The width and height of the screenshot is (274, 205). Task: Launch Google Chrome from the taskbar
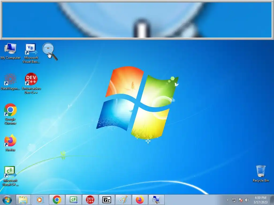(x=57, y=200)
